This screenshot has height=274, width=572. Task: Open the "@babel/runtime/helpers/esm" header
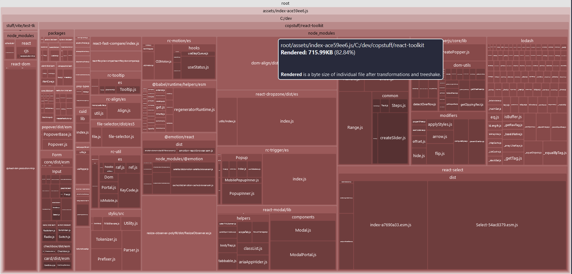(179, 85)
